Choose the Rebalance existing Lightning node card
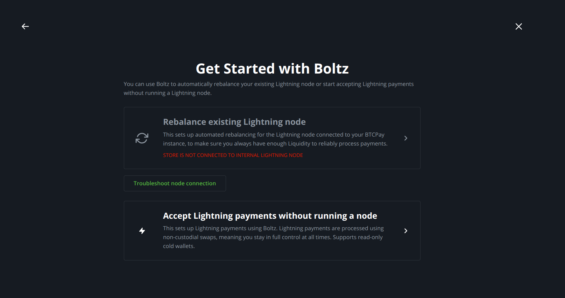The image size is (565, 298). tap(272, 138)
